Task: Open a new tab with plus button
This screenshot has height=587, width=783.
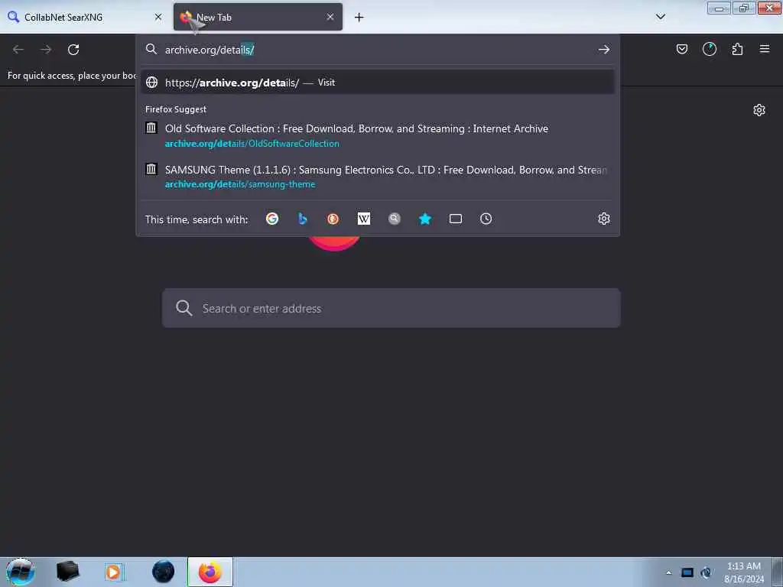Action: tap(359, 18)
